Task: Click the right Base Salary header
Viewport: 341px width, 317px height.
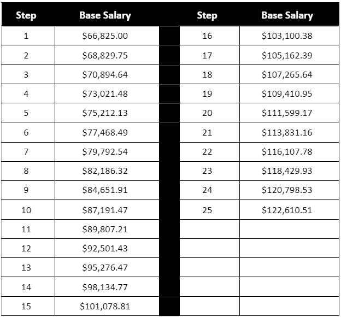Action: coord(287,15)
